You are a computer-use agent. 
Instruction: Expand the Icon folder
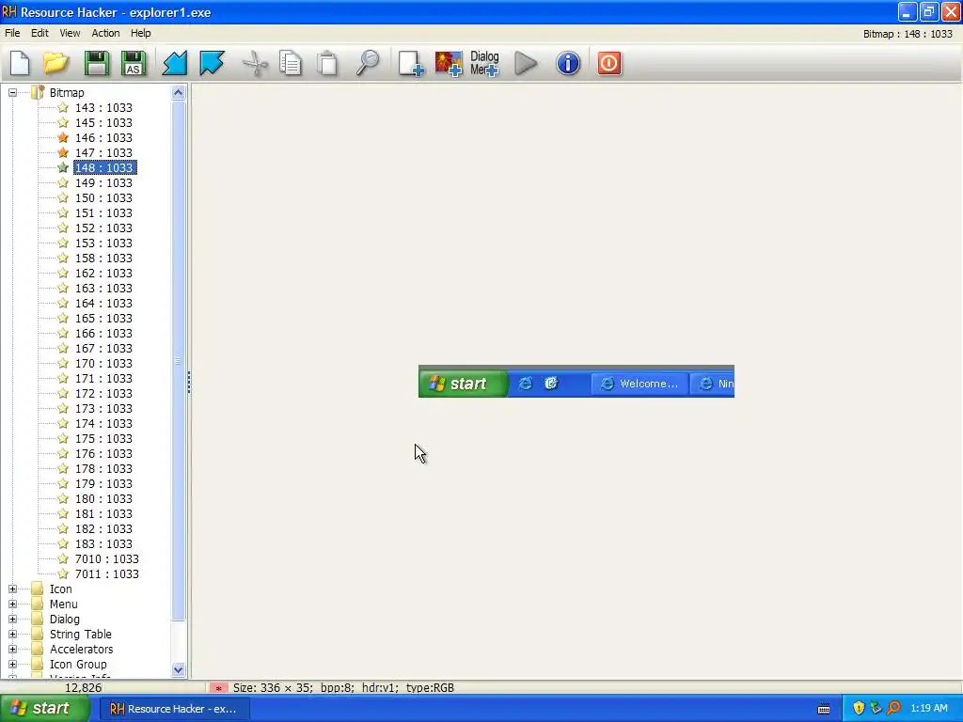tap(12, 589)
